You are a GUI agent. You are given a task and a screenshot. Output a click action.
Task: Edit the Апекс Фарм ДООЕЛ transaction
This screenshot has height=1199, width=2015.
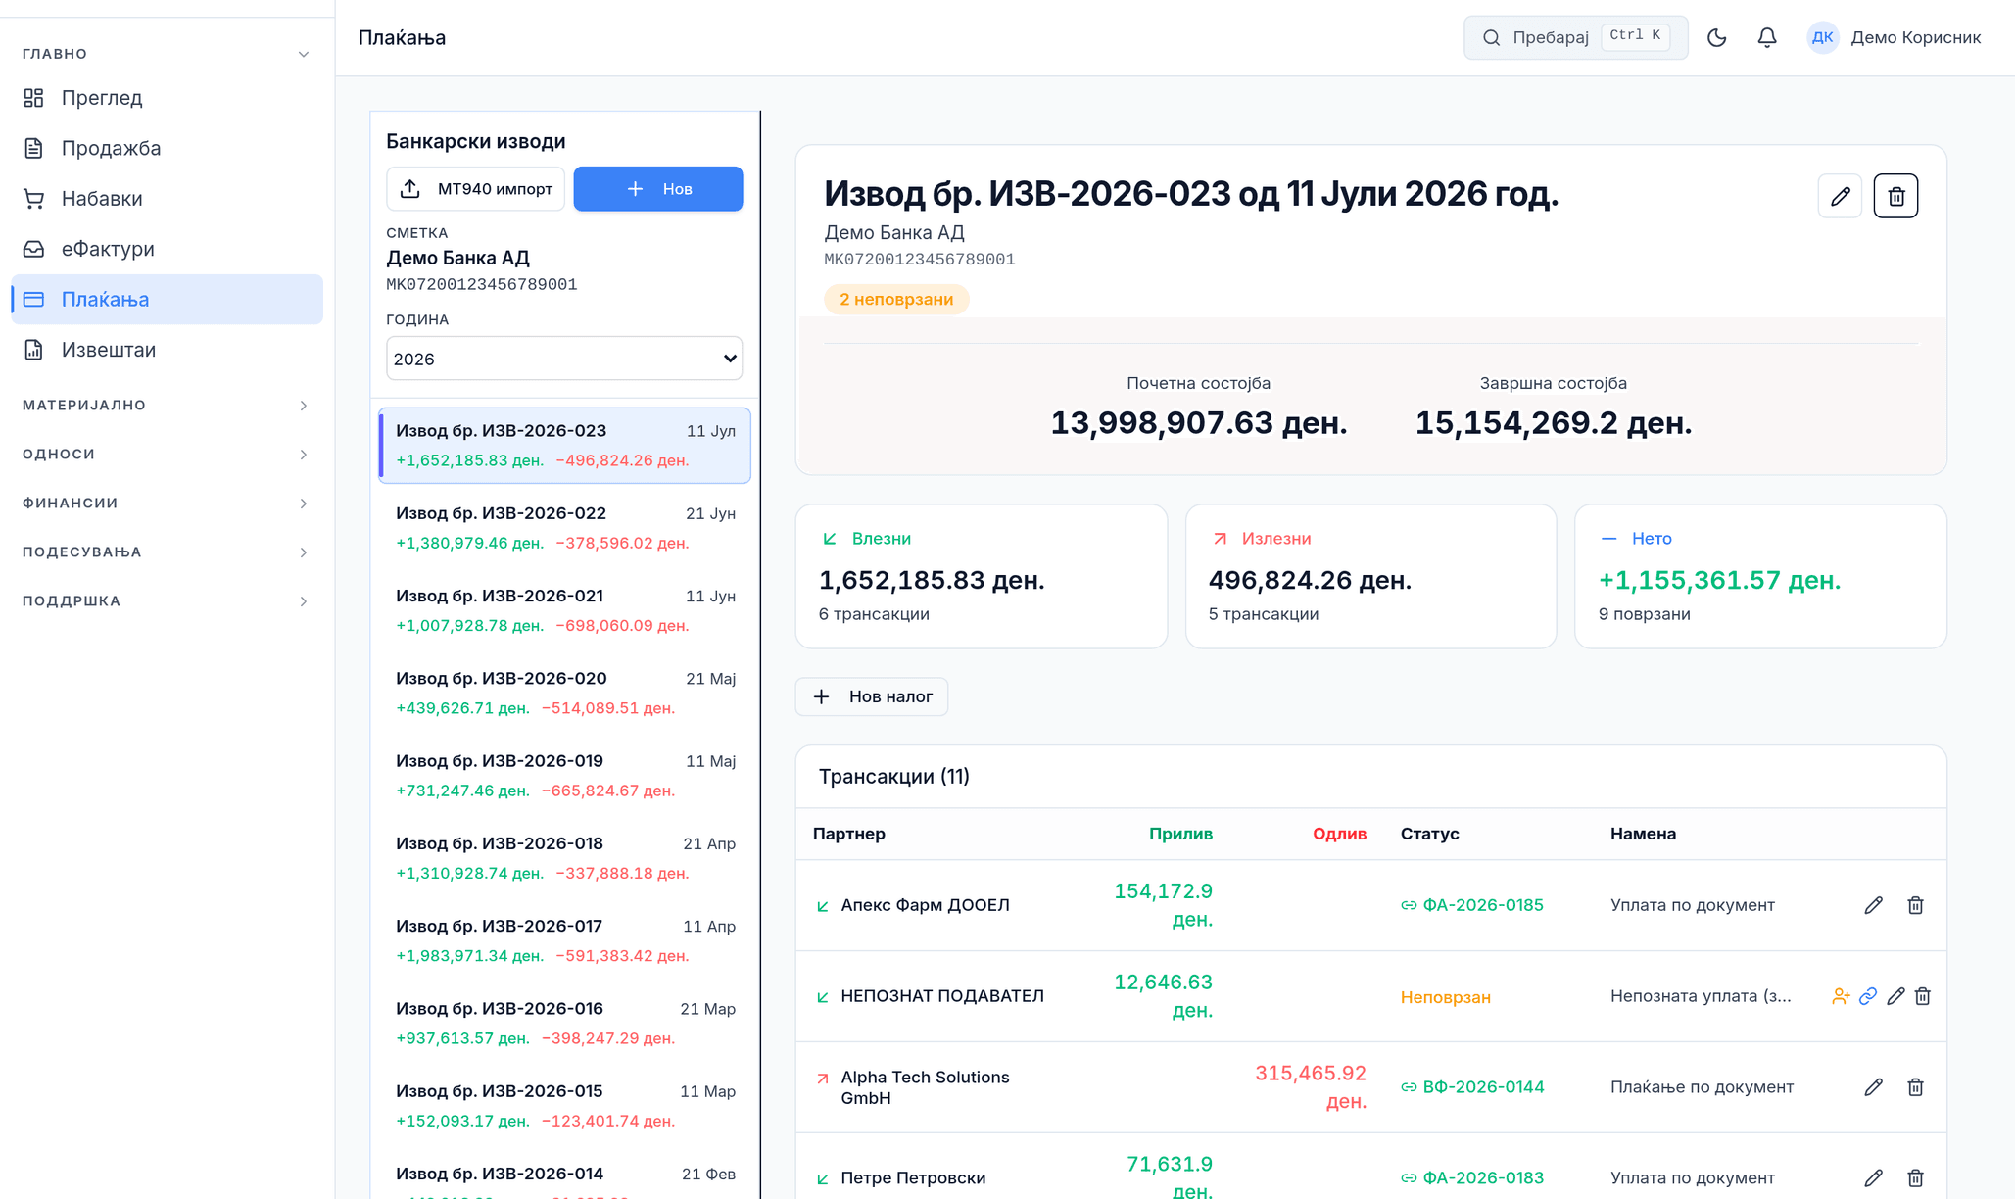click(1873, 905)
